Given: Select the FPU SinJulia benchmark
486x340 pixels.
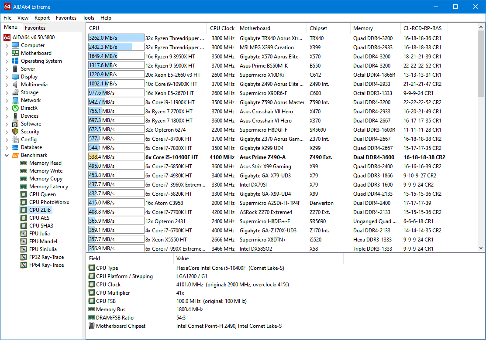Looking at the screenshot, I should (43, 249).
